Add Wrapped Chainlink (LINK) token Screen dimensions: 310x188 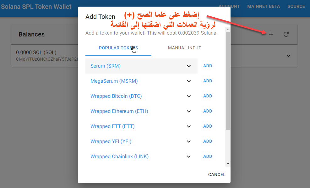[x=208, y=156]
